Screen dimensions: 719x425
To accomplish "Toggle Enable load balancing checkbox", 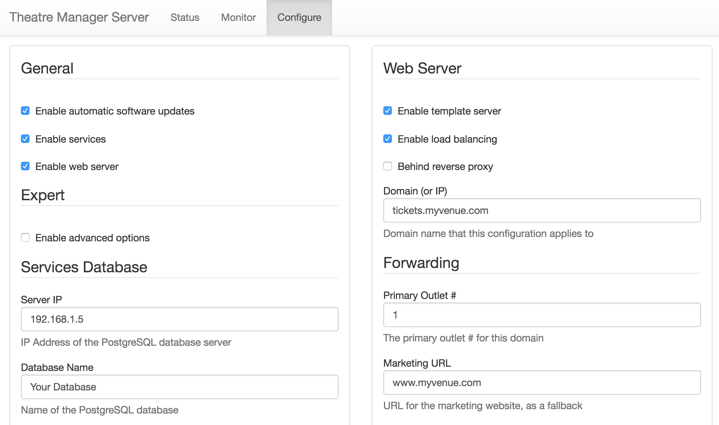I will 388,139.
